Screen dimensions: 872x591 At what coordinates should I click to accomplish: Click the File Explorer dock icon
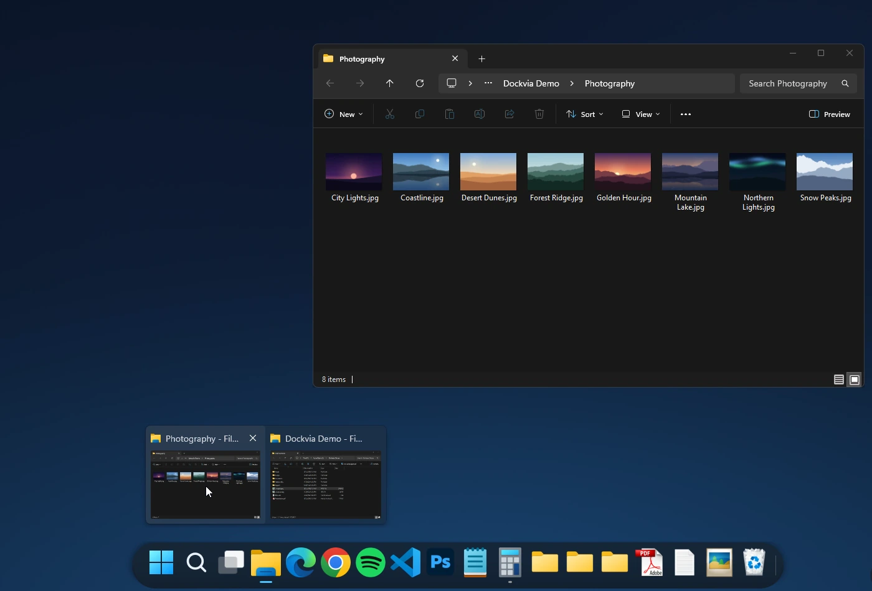pos(266,564)
